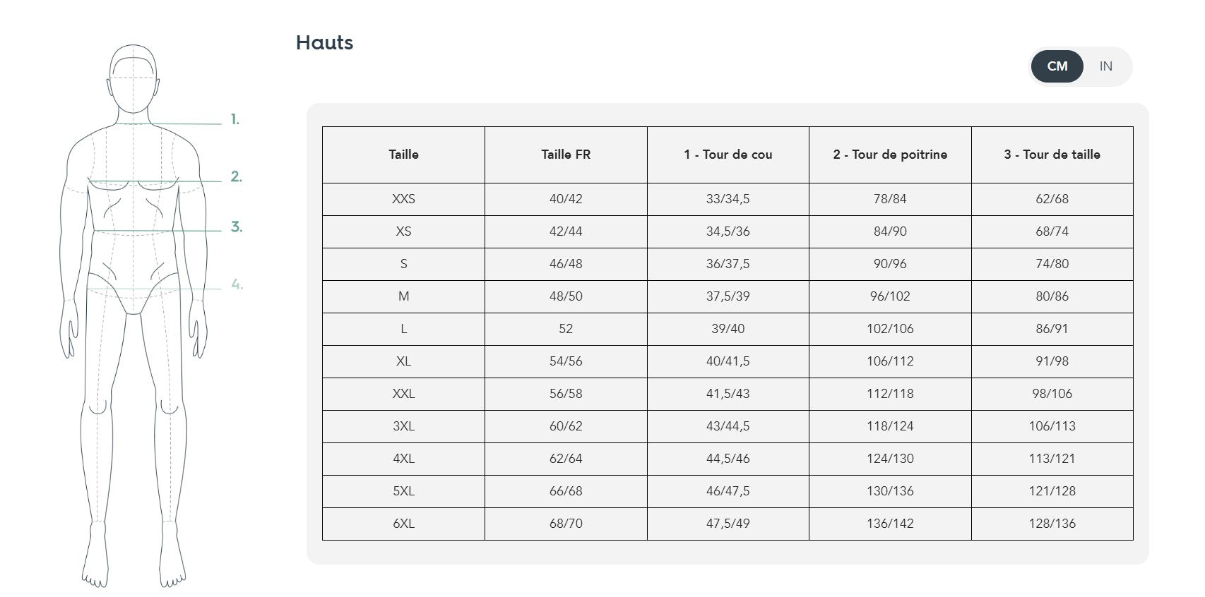
Task: Select the '1 - Tour de cou' header
Action: point(728,155)
